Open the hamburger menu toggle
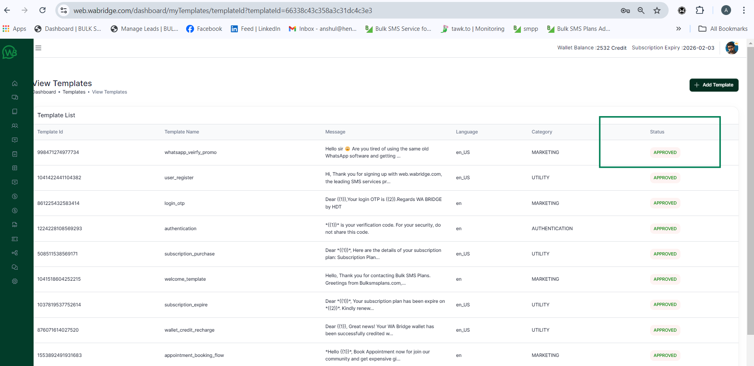Viewport: 754px width, 366px height. coord(38,48)
